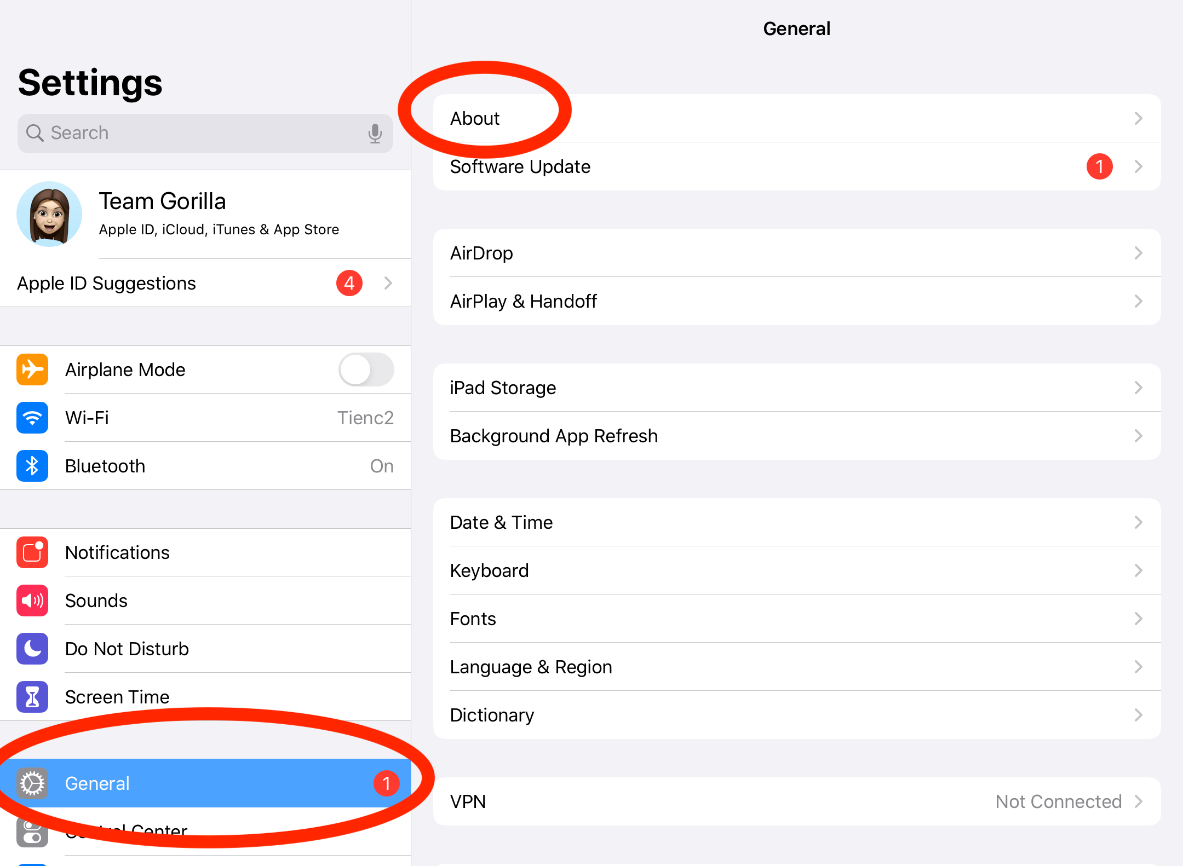Tap the Airplane Mode icon
This screenshot has width=1183, height=866.
pos(32,370)
